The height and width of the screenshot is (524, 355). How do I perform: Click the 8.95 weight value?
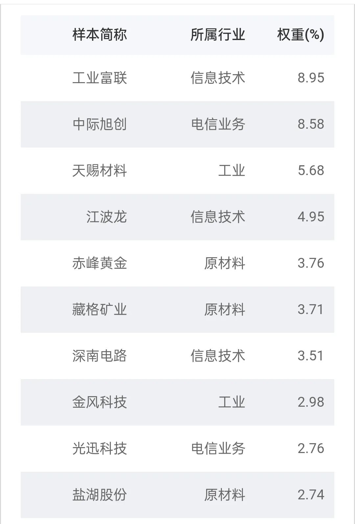click(x=311, y=78)
